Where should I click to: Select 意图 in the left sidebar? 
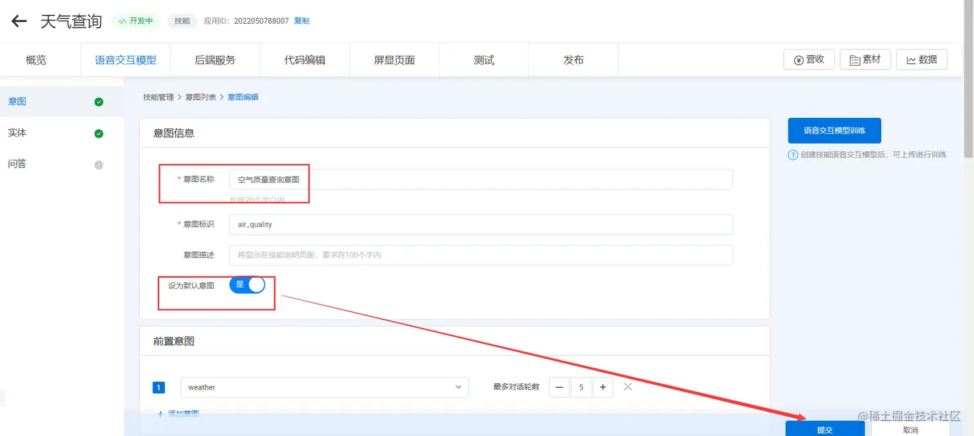point(61,101)
